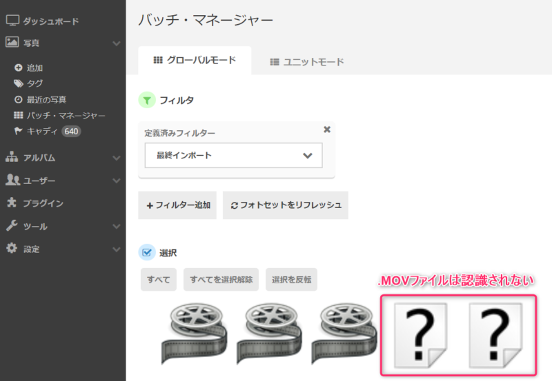Expand the 設定 menu chevron
Viewport: 552px width, 381px height.
[116, 249]
